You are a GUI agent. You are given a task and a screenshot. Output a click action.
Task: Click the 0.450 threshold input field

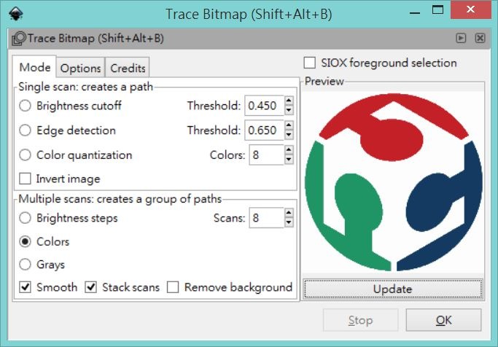[x=264, y=106]
